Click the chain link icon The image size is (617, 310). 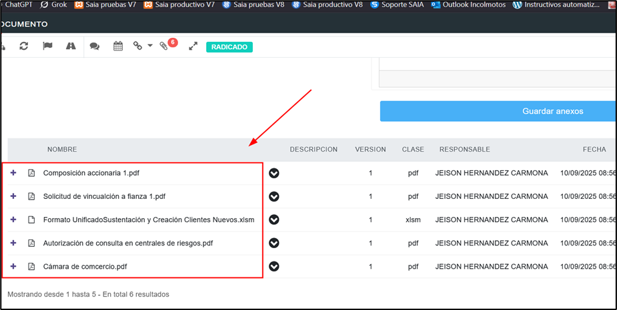[138, 46]
